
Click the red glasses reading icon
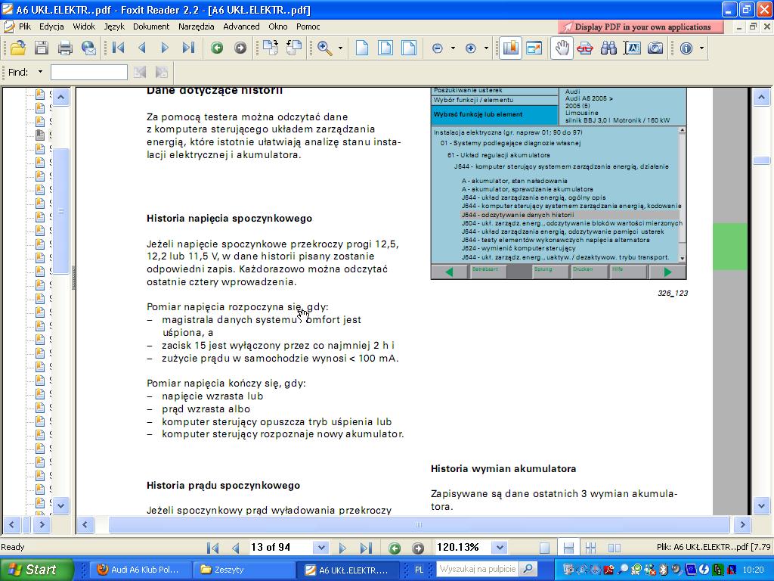point(586,48)
